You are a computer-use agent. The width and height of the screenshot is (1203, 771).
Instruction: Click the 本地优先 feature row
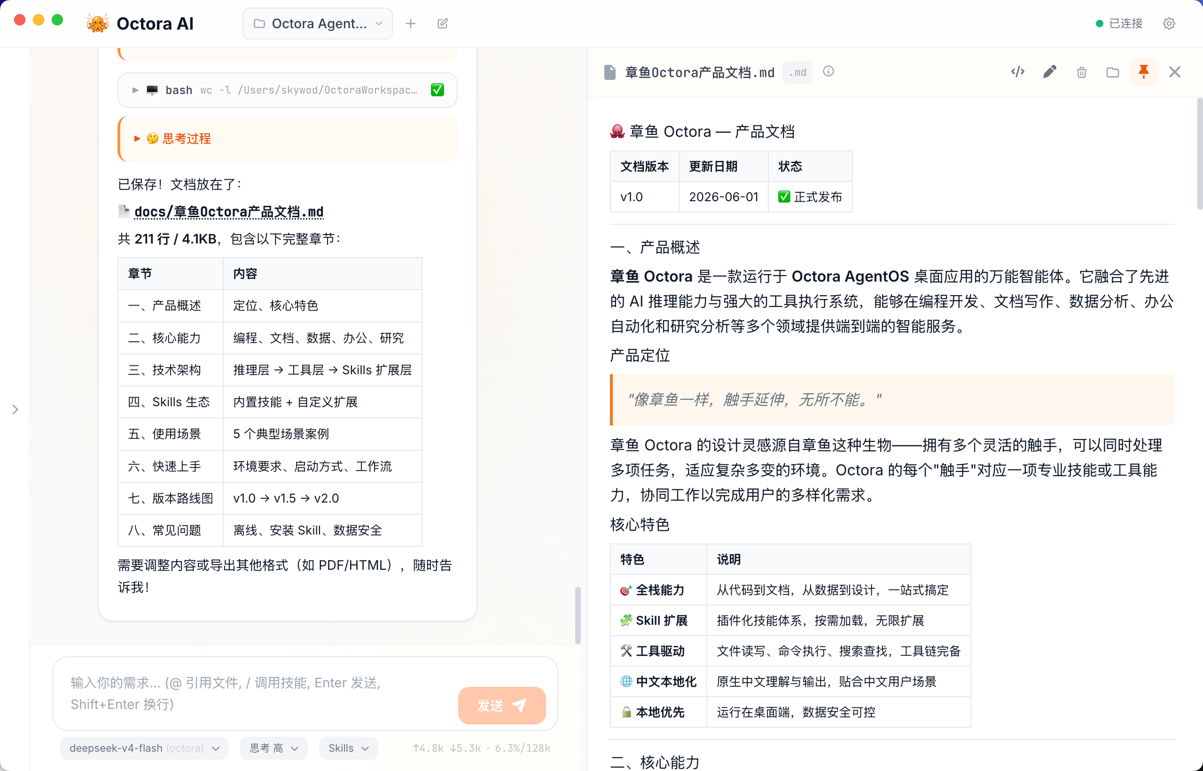pos(791,712)
